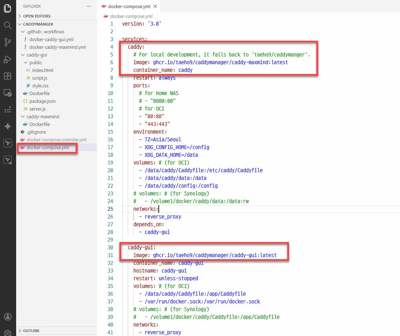Viewport: 400px width, 336px height.
Task: Click line number 25 in gutter
Action: pos(110,209)
